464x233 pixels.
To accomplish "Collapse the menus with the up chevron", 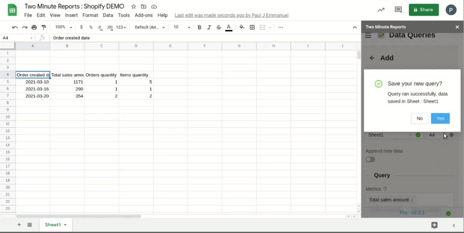I will (355, 27).
